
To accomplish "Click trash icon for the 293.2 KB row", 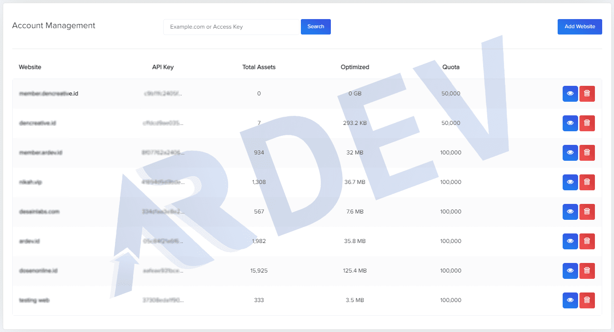I will 587,123.
